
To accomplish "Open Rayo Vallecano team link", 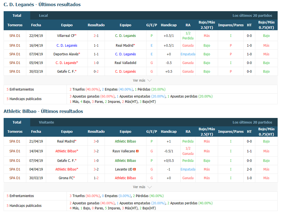I will tap(124, 151).
